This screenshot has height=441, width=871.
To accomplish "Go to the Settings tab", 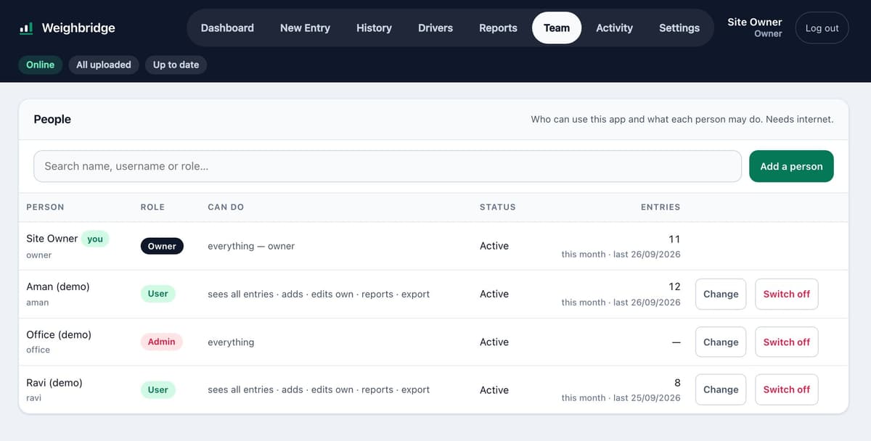I will (679, 28).
